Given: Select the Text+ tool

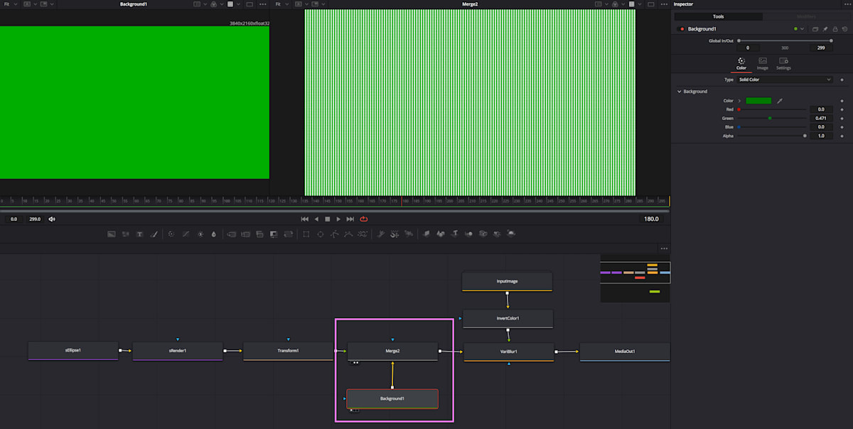Looking at the screenshot, I should coord(140,234).
